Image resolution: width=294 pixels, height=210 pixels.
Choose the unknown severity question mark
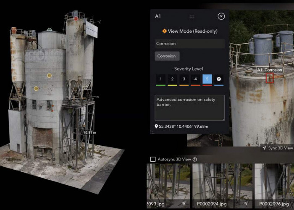pos(219,79)
